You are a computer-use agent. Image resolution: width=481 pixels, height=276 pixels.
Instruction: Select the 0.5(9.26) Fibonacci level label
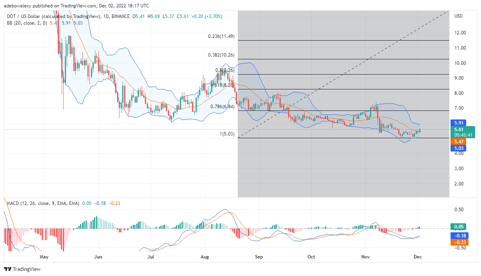[x=224, y=70]
